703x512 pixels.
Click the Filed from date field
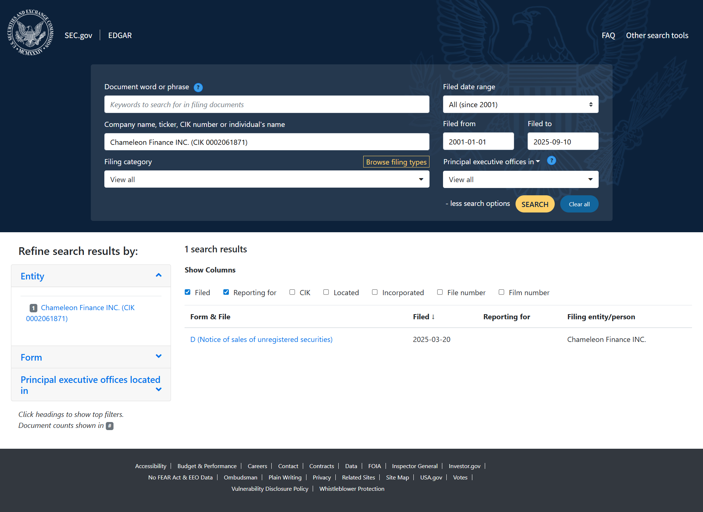coord(478,142)
